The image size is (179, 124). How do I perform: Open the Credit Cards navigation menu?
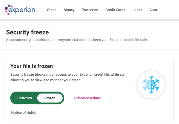click(115, 10)
